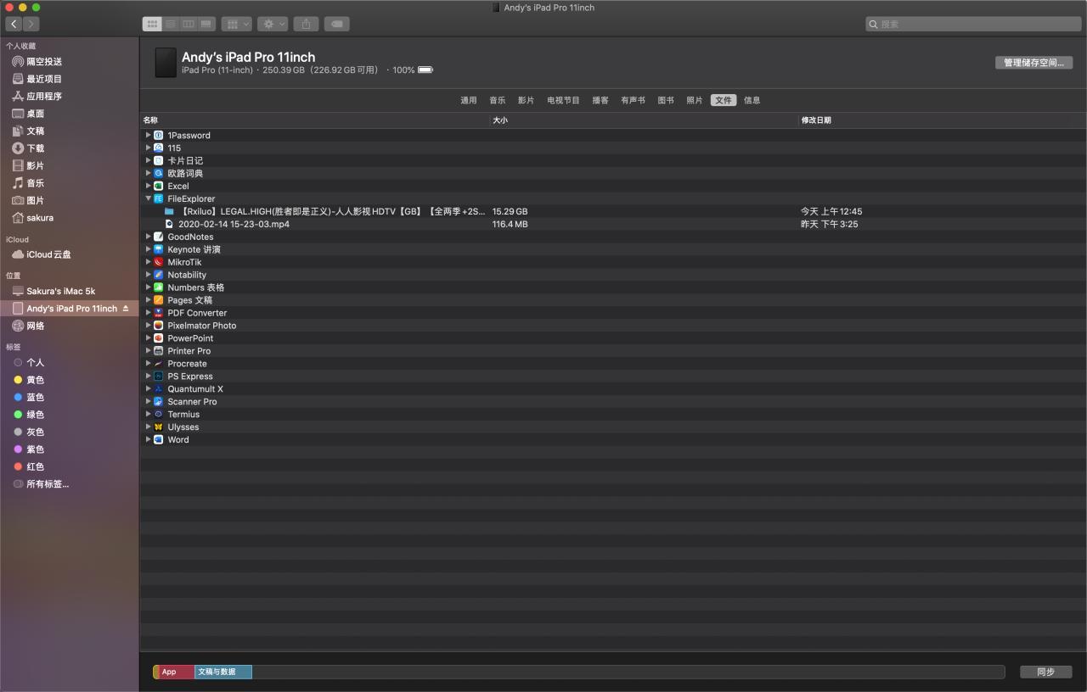Expand the GoodNotes app files

click(148, 237)
